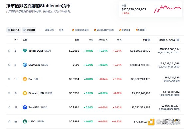Star TrueUSD in watchlist

[x=9, y=107]
